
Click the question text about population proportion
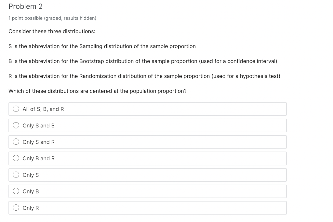98,91
